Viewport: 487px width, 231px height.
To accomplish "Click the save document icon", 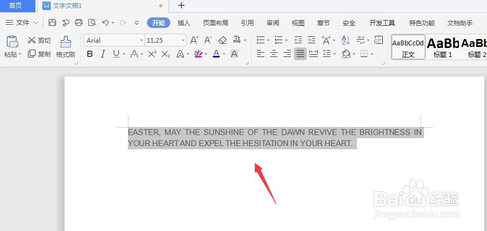I will click(52, 23).
